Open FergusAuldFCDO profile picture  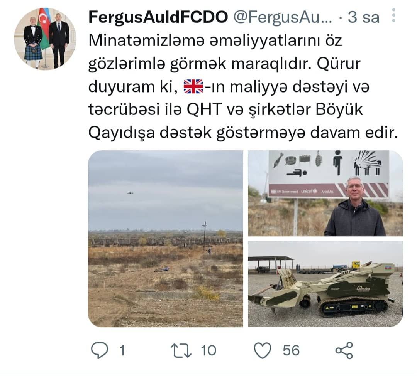45,39
